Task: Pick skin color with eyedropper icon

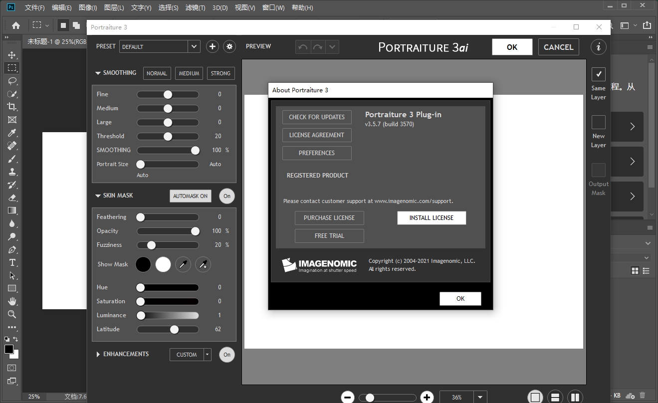Action: (x=183, y=264)
